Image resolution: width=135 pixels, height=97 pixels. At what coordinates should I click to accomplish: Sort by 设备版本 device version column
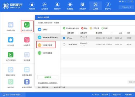(83, 33)
